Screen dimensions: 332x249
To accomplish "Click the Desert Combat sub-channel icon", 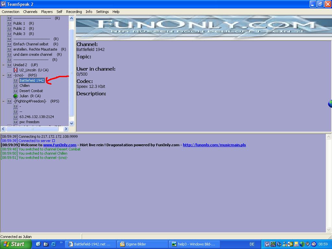I will click(x=16, y=91).
